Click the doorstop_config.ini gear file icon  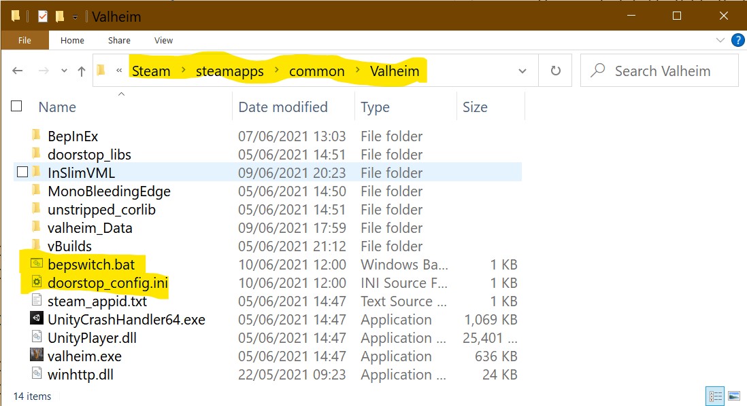[x=37, y=282]
